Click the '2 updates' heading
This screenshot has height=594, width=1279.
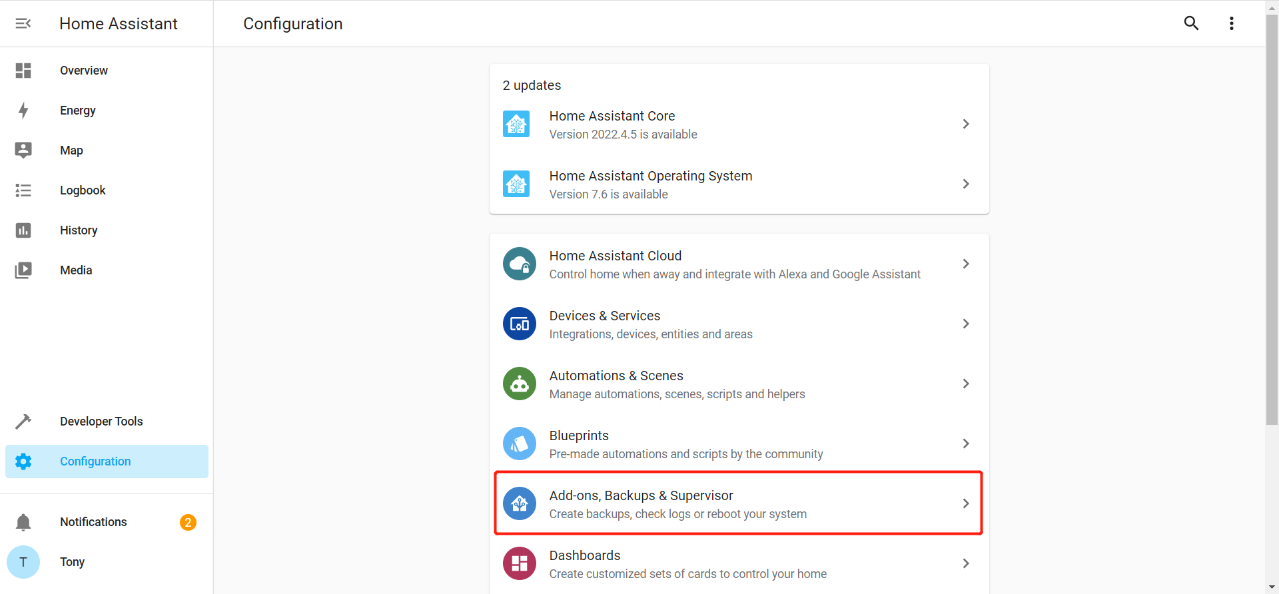pos(532,85)
